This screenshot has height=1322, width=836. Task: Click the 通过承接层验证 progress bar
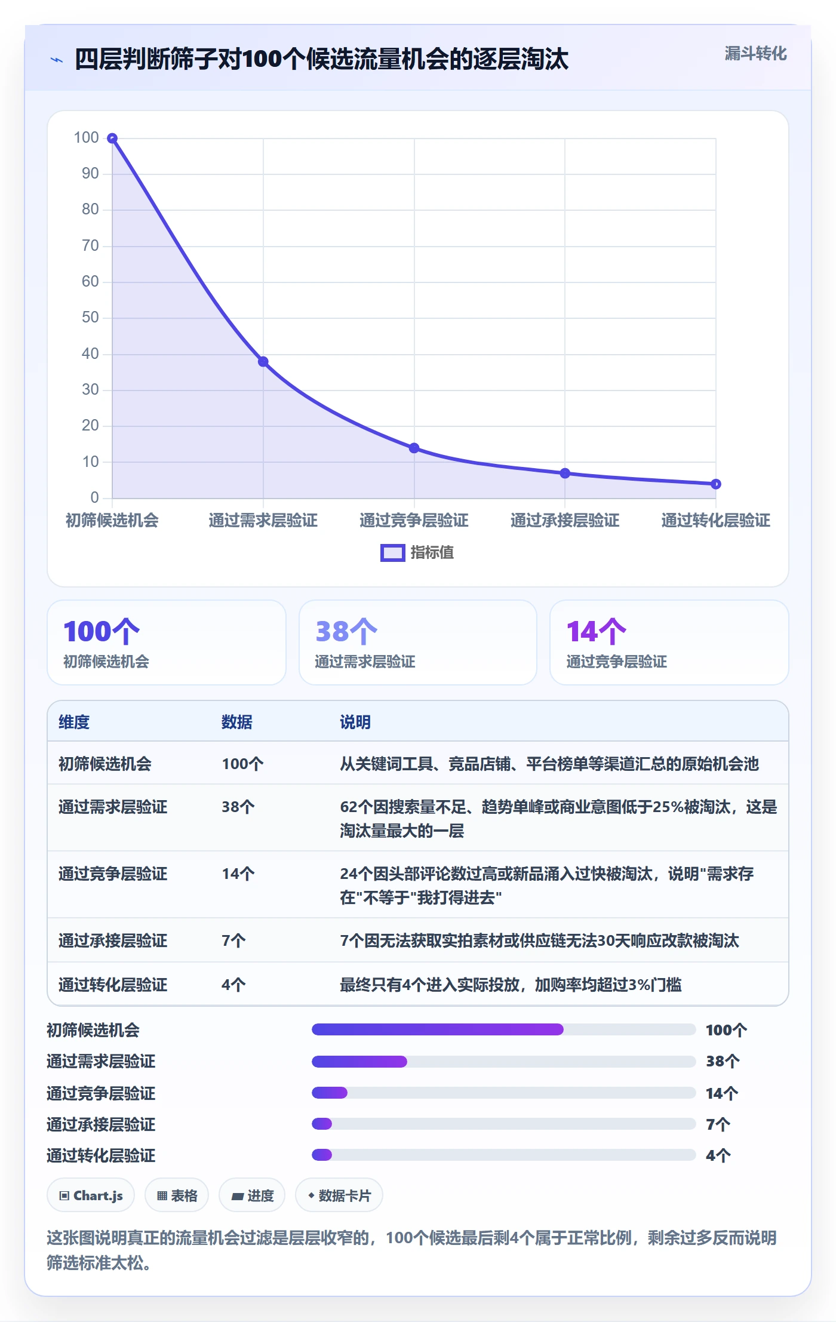click(x=503, y=1124)
